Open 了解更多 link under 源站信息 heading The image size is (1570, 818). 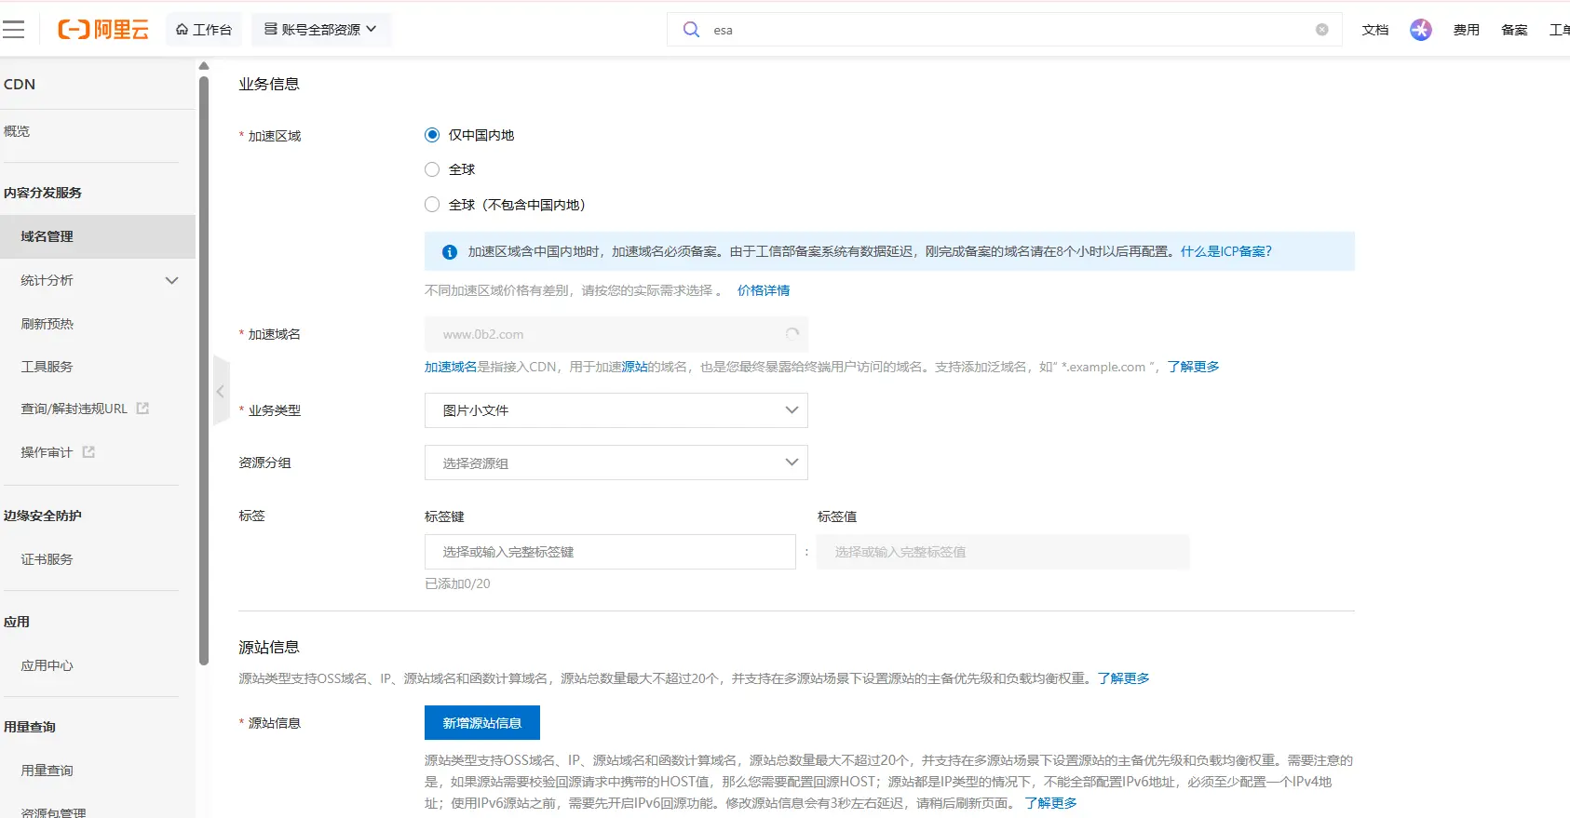1123,678
